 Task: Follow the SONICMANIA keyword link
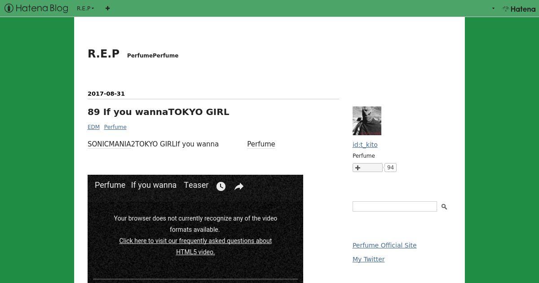(x=109, y=144)
